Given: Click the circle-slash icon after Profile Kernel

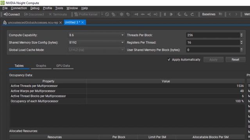Looking at the screenshot, I should [x=107, y=14].
